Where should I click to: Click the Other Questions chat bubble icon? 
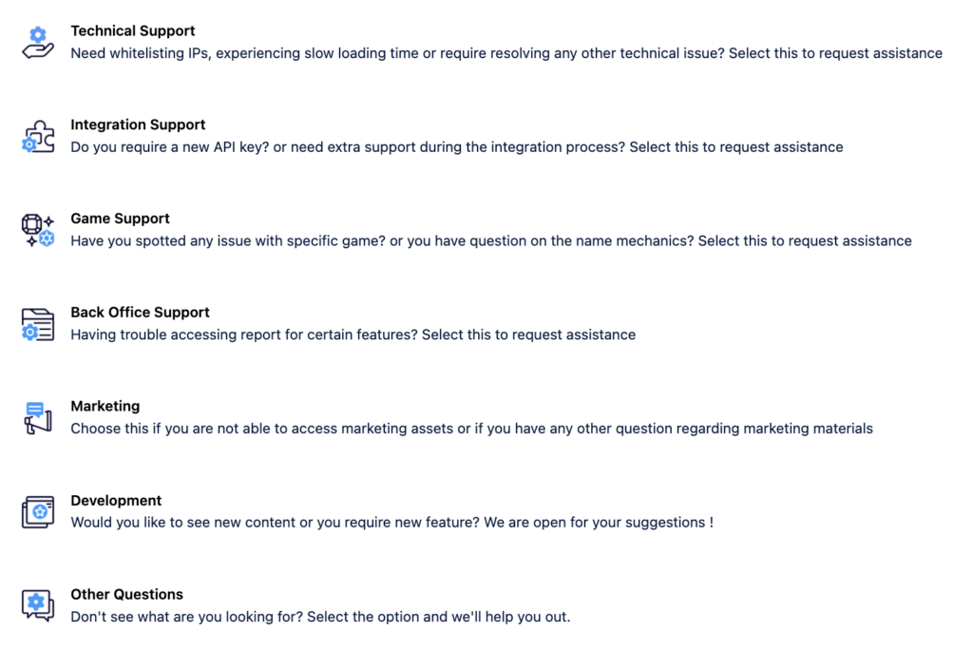coord(38,605)
